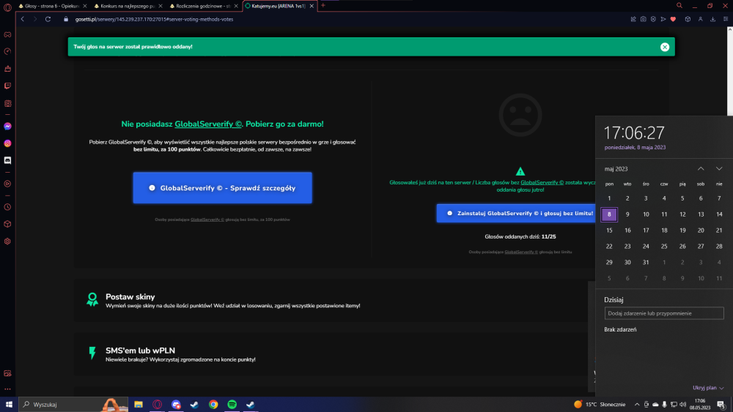The image size is (733, 412).
Task: Open Google Chrome from the taskbar
Action: pyautogui.click(x=213, y=405)
